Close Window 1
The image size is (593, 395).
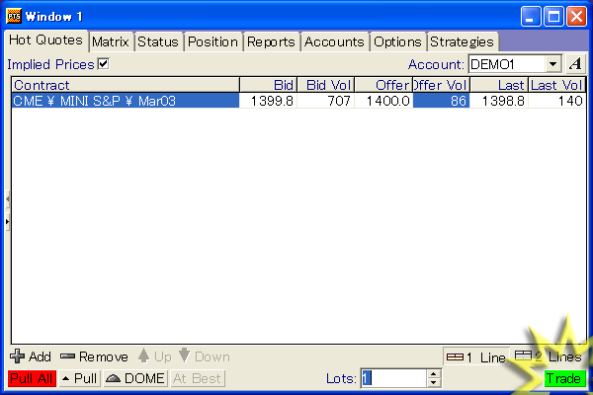tap(576, 17)
